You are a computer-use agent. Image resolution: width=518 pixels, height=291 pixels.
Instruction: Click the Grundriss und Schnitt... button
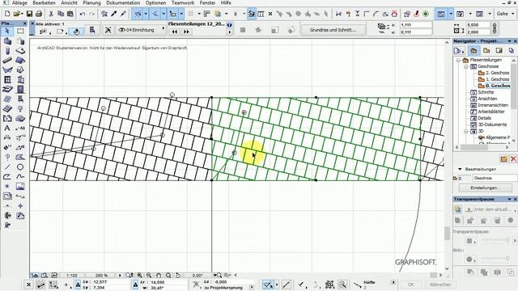click(333, 30)
